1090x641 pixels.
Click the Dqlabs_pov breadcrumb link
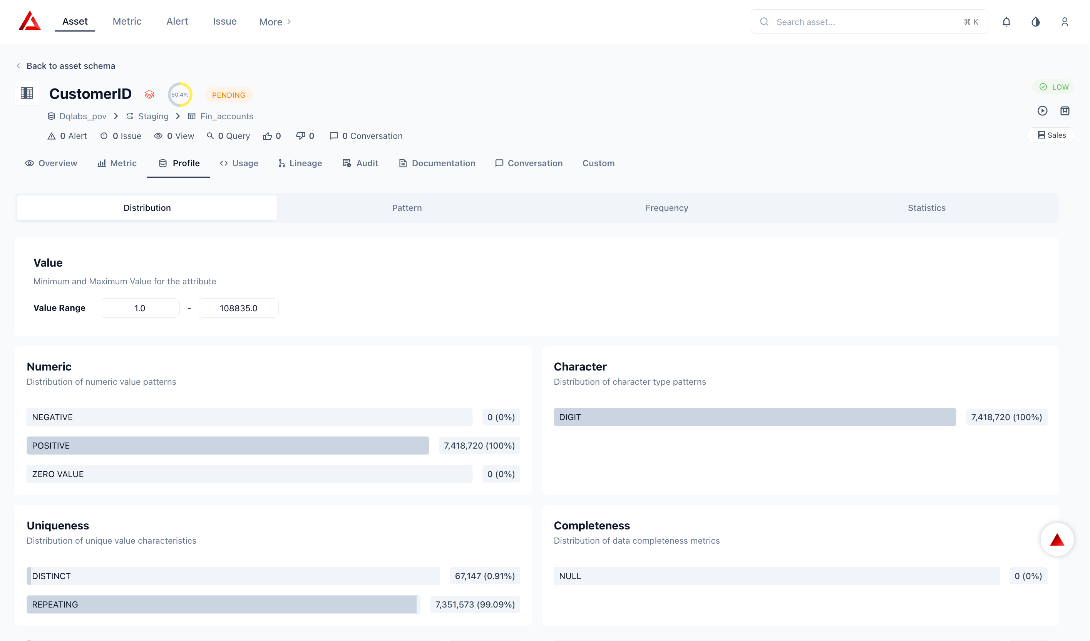click(x=83, y=116)
